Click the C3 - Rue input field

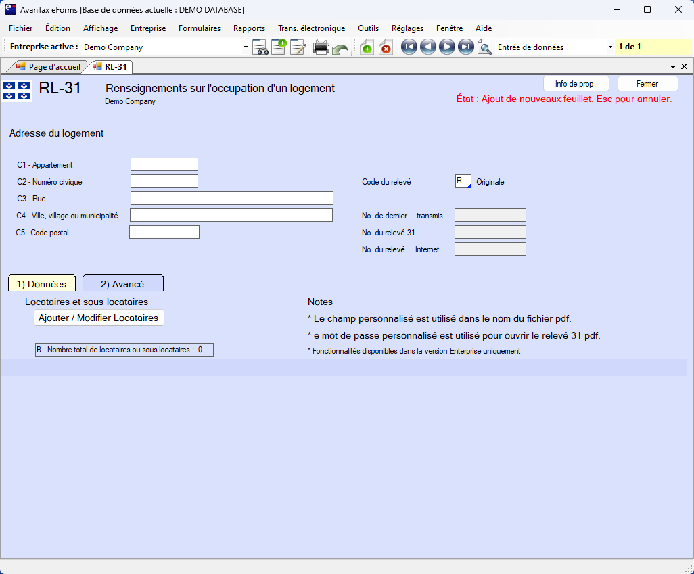pyautogui.click(x=231, y=198)
